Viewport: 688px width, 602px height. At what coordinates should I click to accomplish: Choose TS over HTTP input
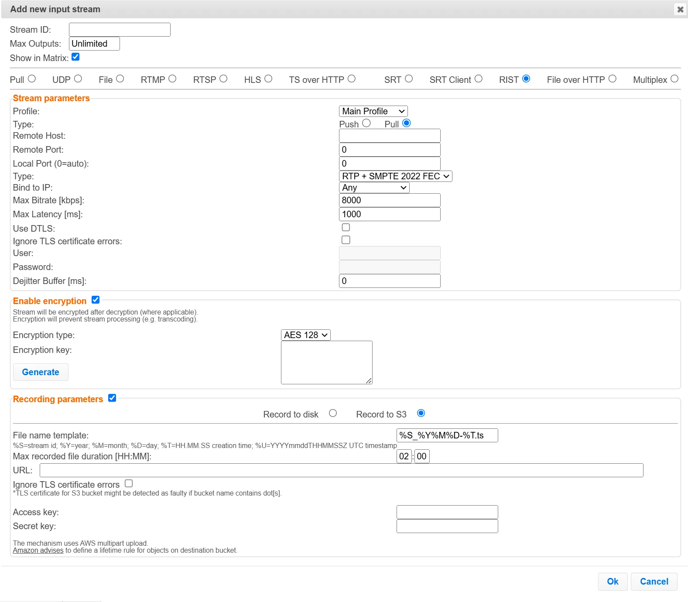pyautogui.click(x=352, y=79)
